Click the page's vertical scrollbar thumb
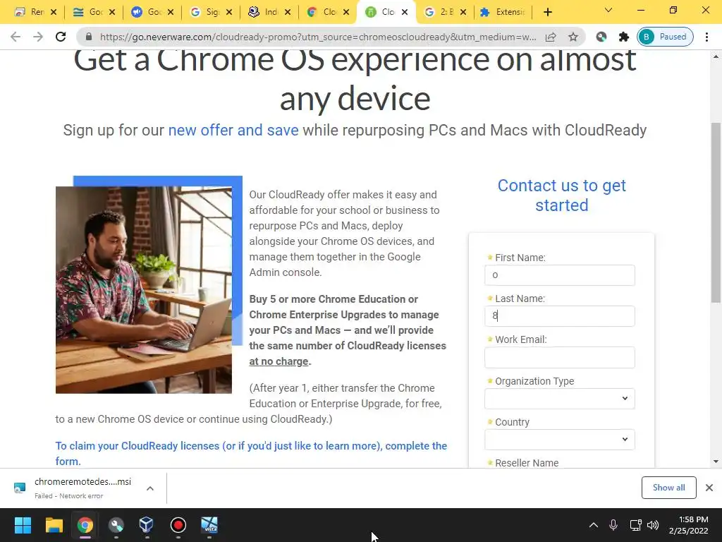Screen dimensions: 722x542 click(716, 212)
